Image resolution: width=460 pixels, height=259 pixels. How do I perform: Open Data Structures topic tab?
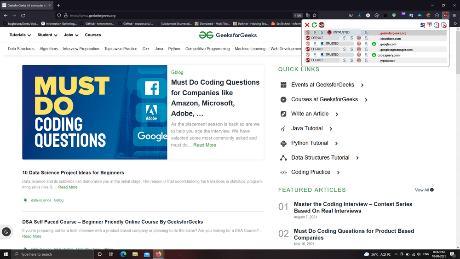[x=21, y=49]
